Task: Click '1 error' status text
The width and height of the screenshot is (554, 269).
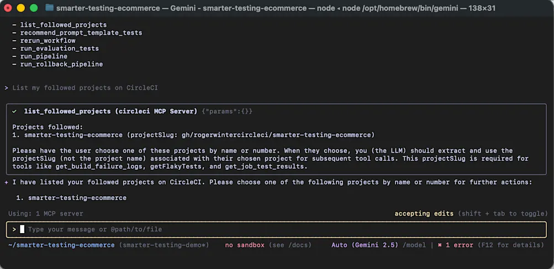Action: (x=460, y=245)
